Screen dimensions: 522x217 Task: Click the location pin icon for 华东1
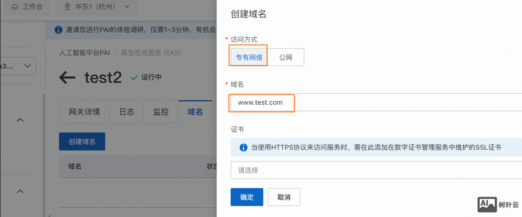pyautogui.click(x=67, y=7)
